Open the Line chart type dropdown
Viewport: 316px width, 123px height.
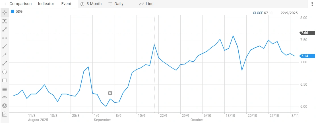point(146,4)
